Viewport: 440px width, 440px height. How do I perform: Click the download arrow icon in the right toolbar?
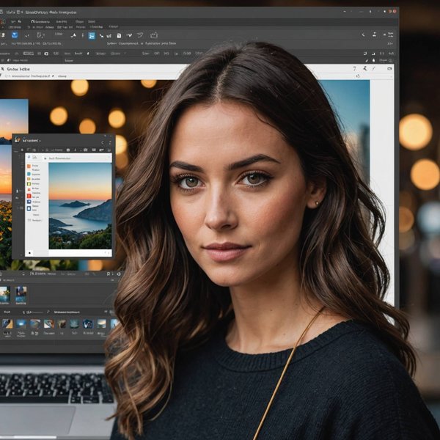pyautogui.click(x=374, y=34)
